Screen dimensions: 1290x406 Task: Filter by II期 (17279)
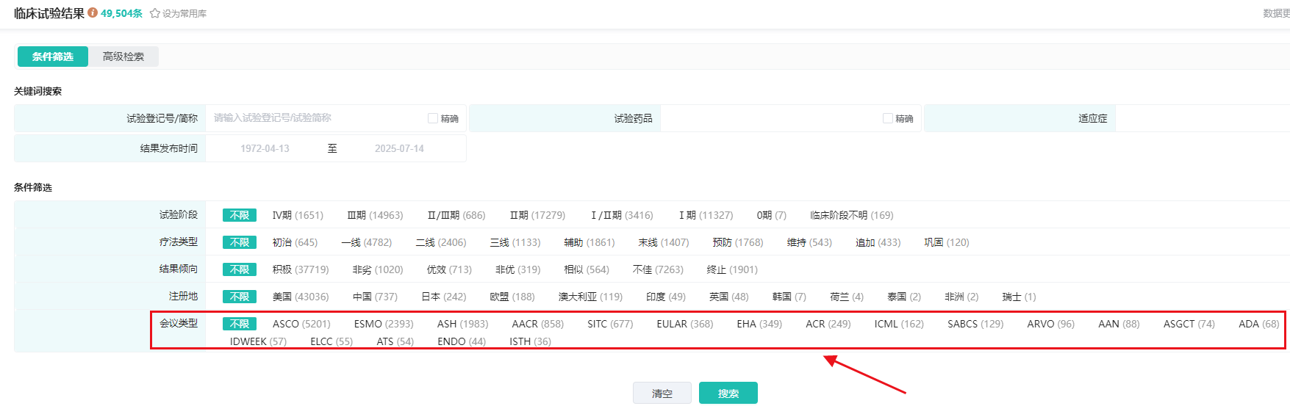[x=538, y=215]
